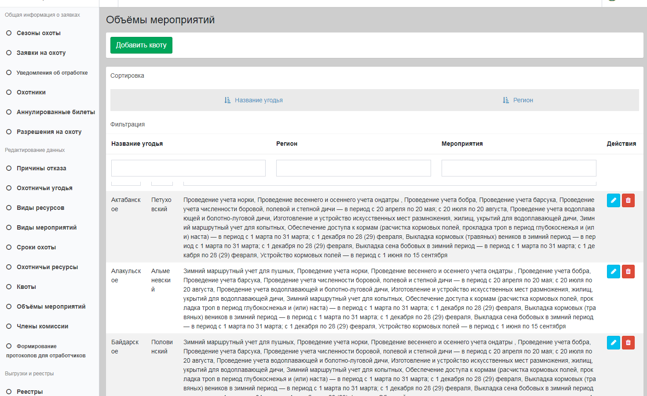Edit the Актабанское row with pencil icon
Viewport: 647px width, 396px height.
pyautogui.click(x=613, y=200)
